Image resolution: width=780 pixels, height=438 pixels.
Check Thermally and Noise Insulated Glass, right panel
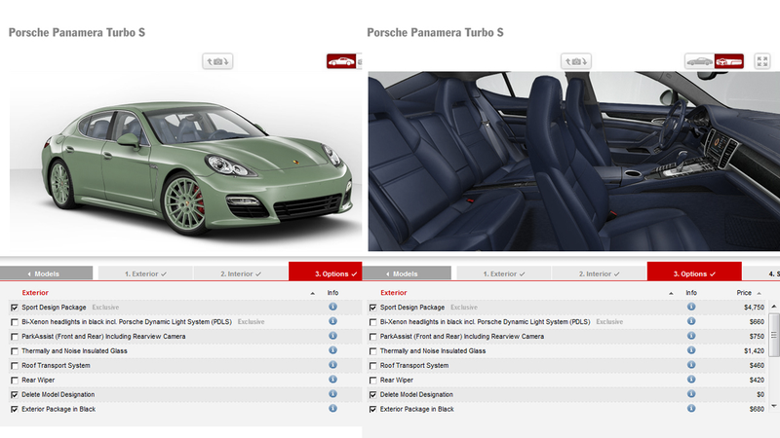pos(373,351)
